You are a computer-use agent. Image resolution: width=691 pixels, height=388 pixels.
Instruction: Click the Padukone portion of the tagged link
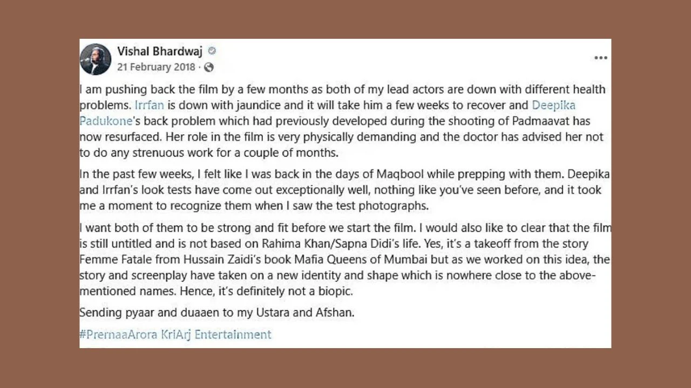point(105,121)
